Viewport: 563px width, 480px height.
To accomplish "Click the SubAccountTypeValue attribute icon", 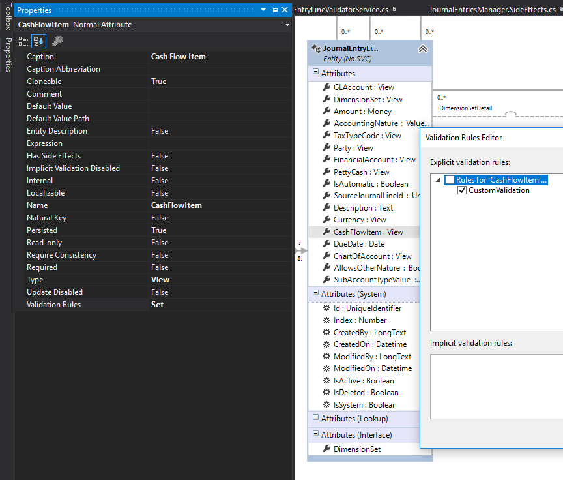I will [326, 279].
